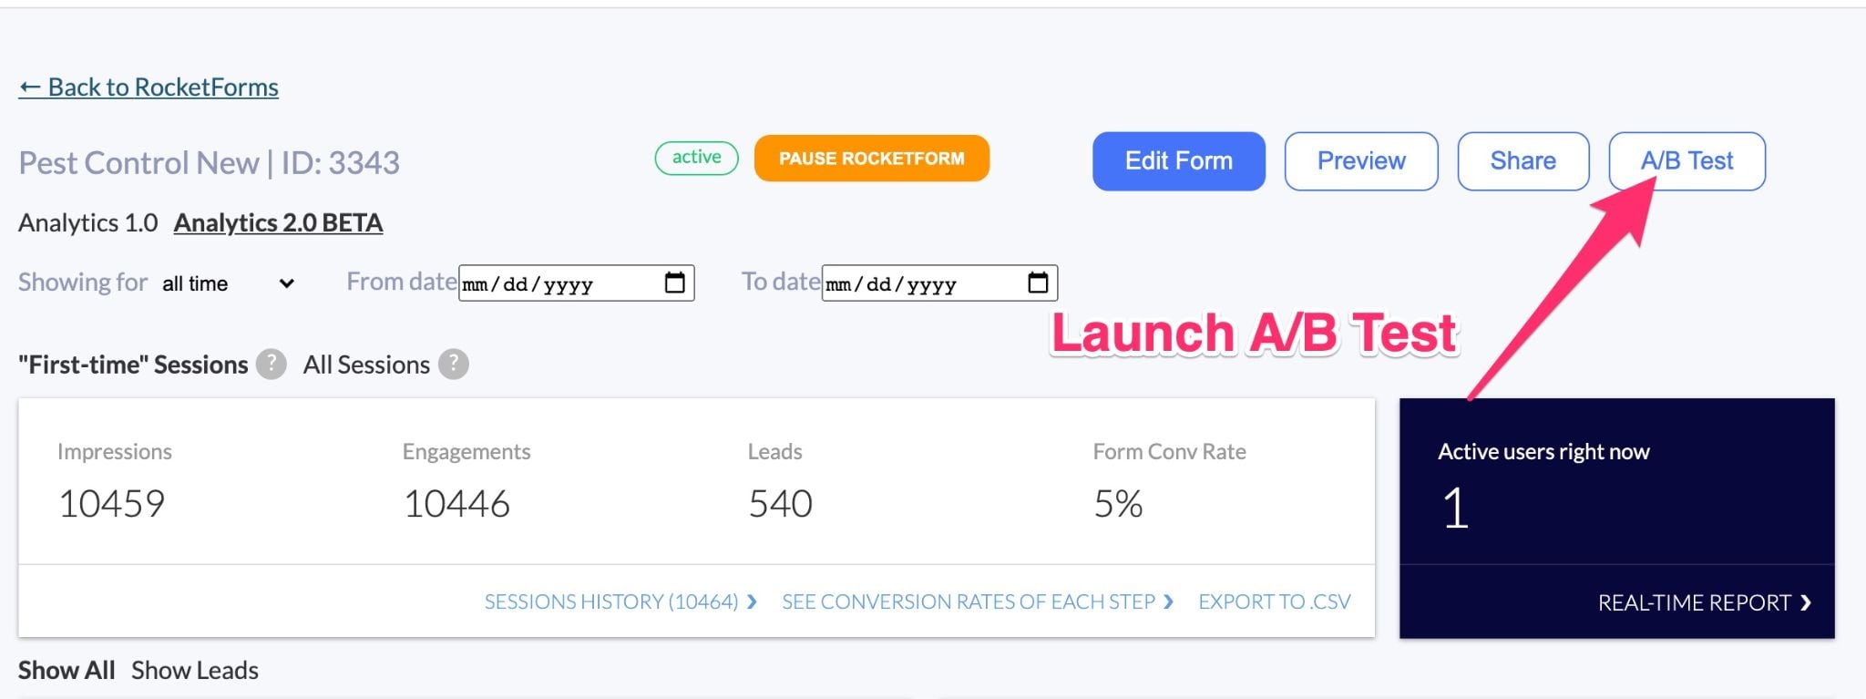The width and height of the screenshot is (1866, 699).
Task: Click the help icon beside "First-time" Sessions
Action: click(x=271, y=365)
